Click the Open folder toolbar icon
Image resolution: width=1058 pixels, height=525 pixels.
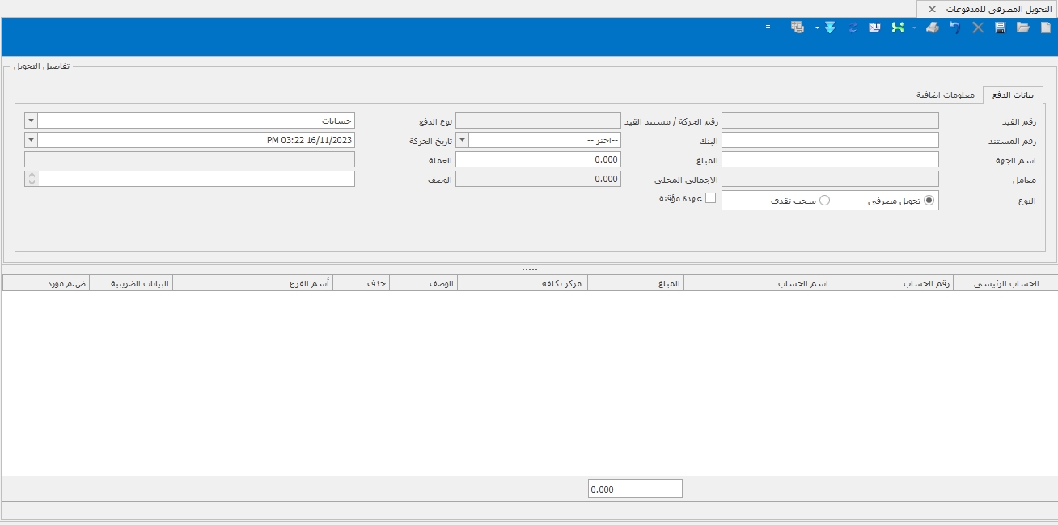tap(1022, 28)
